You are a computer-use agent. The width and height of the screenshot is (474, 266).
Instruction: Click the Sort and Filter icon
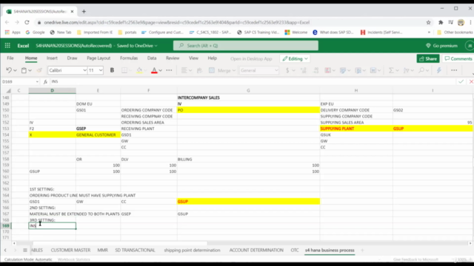407,70
